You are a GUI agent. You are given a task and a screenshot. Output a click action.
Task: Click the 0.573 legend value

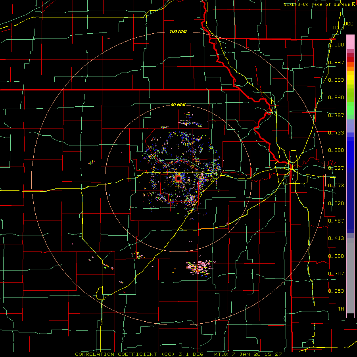336,186
